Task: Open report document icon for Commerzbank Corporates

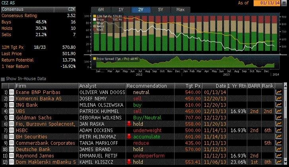Action: [12, 143]
